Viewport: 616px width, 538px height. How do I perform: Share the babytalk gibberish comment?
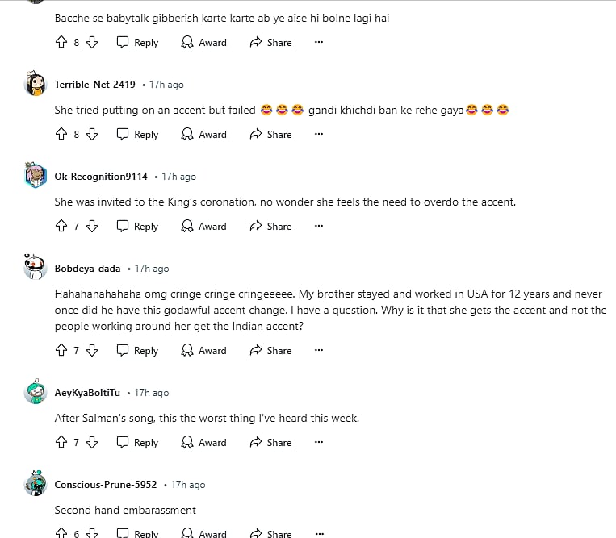click(x=270, y=43)
